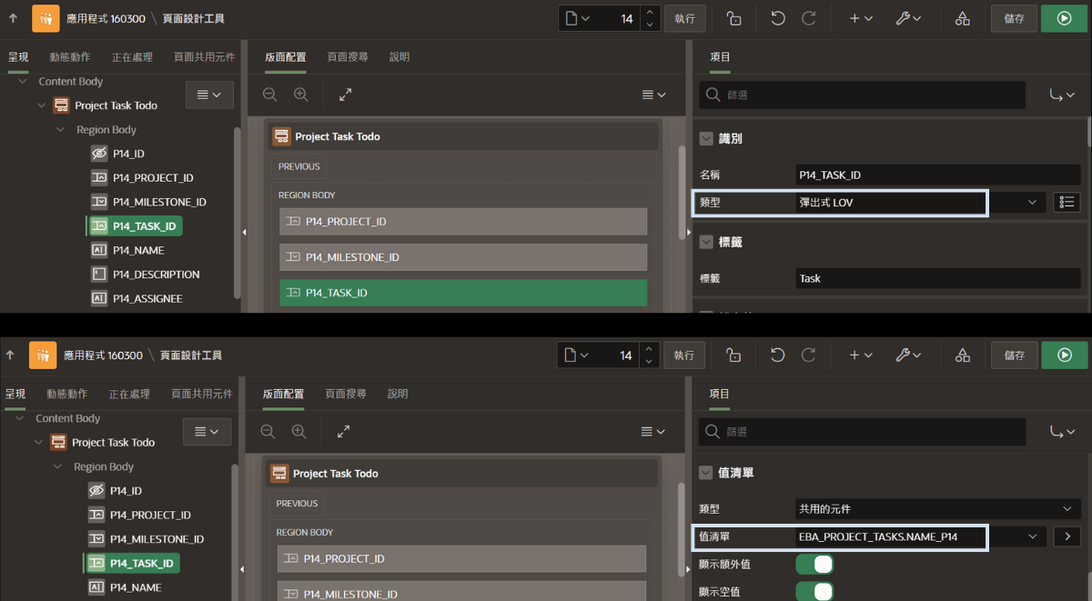Run the page with green play button, lower window
This screenshot has width=1092, height=601.
1065,356
